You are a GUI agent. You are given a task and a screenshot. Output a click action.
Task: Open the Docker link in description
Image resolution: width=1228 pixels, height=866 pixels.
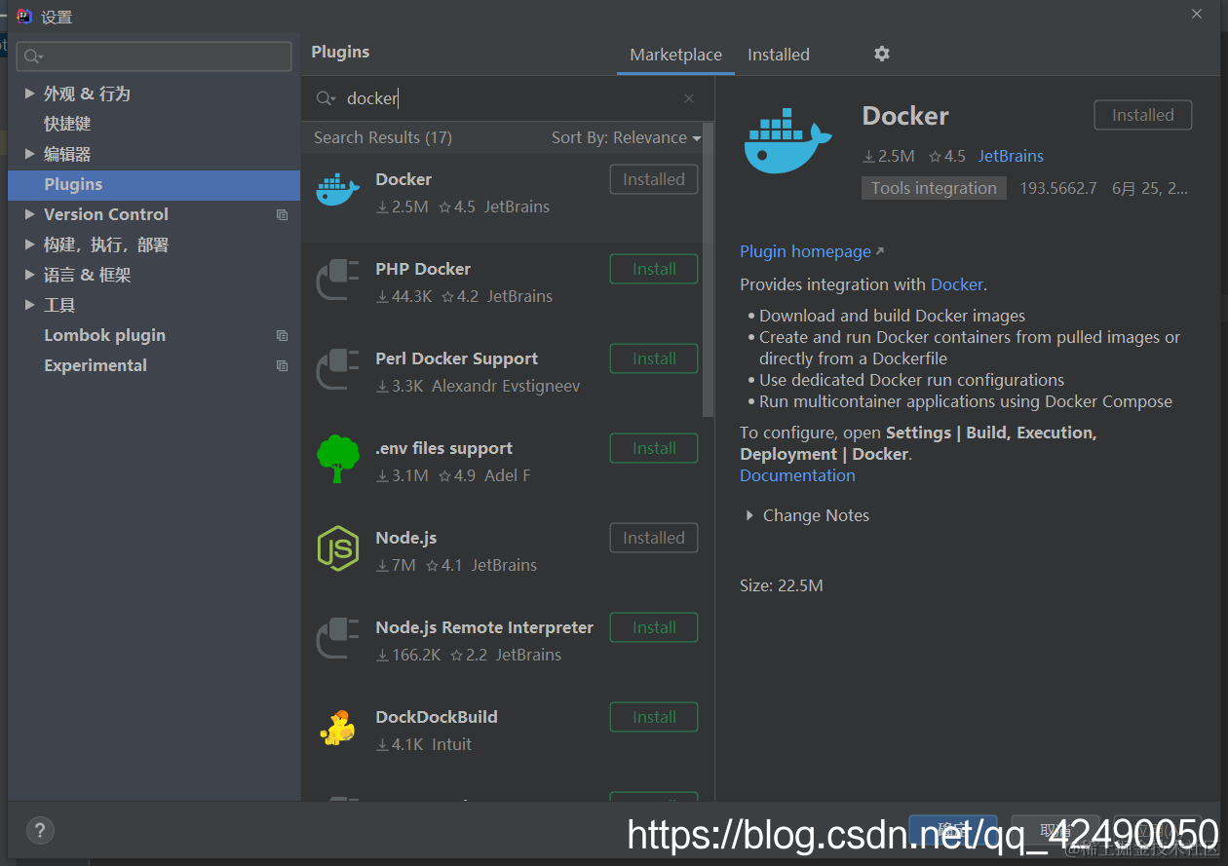point(957,284)
